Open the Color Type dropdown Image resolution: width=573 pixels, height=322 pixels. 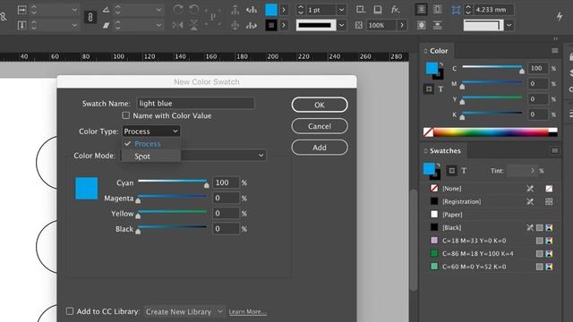[151, 131]
